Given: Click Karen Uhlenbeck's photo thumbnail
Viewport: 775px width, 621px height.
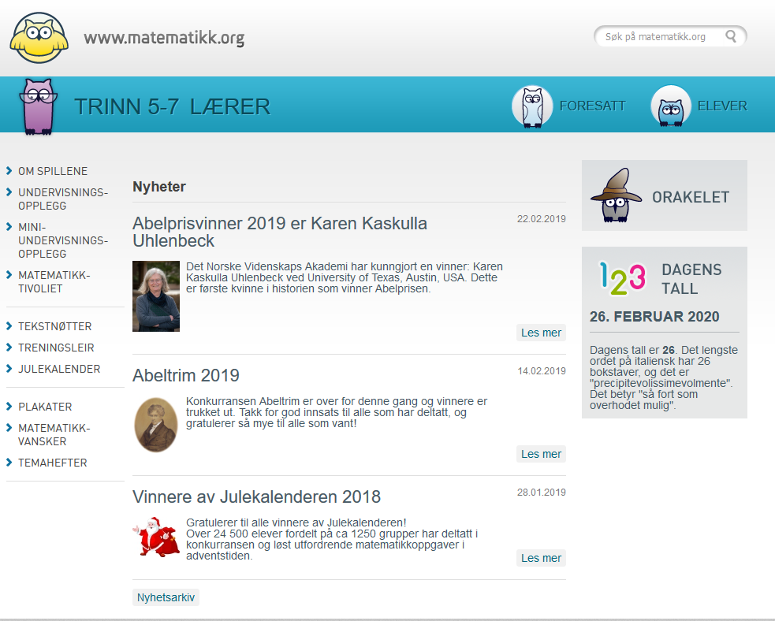Looking at the screenshot, I should tap(155, 296).
